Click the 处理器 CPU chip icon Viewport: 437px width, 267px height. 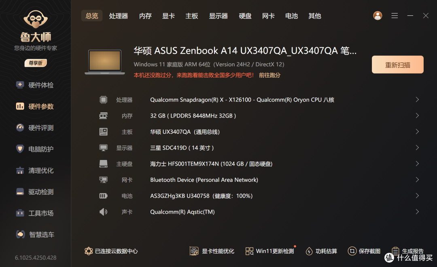click(104, 99)
